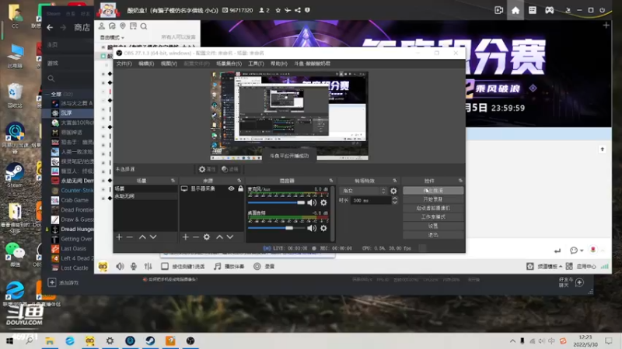Open the File (F) menu in OBS
Image resolution: width=622 pixels, height=349 pixels.
(x=124, y=64)
